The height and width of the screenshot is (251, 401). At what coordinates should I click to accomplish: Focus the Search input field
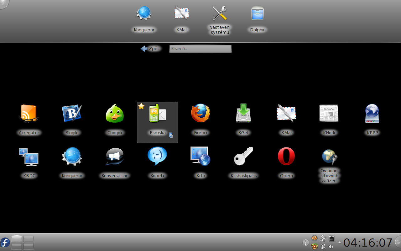click(x=200, y=49)
